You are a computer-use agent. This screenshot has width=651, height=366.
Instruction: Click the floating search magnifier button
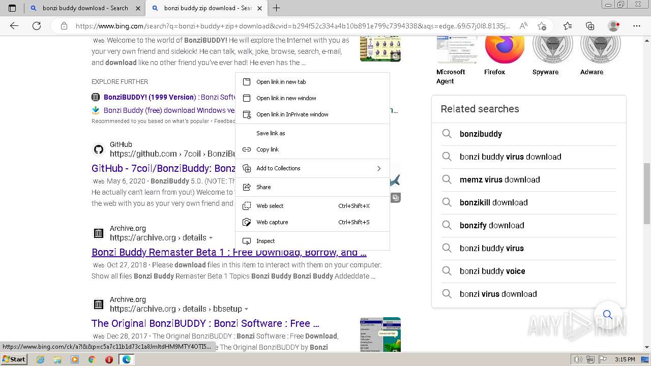(x=608, y=315)
